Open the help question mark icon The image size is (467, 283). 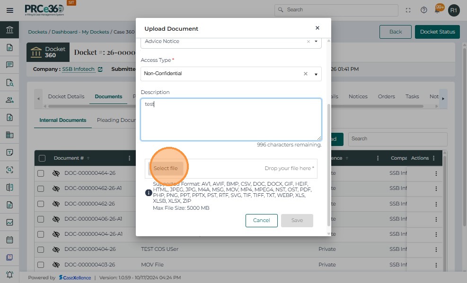click(x=424, y=10)
